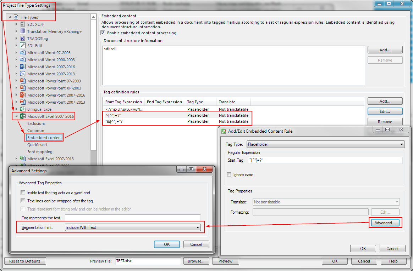Expand the Microsoft Word 97-2003 node
This screenshot has height=271, width=413.
click(16, 53)
